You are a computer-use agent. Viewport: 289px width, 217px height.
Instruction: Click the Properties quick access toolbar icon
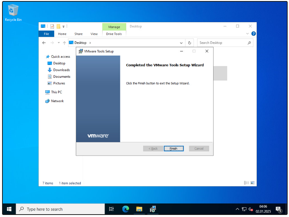[x=52, y=26]
